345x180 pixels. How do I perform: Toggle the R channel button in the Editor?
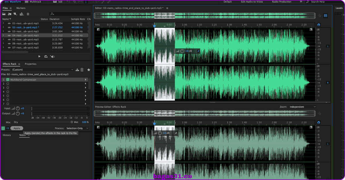327,83
